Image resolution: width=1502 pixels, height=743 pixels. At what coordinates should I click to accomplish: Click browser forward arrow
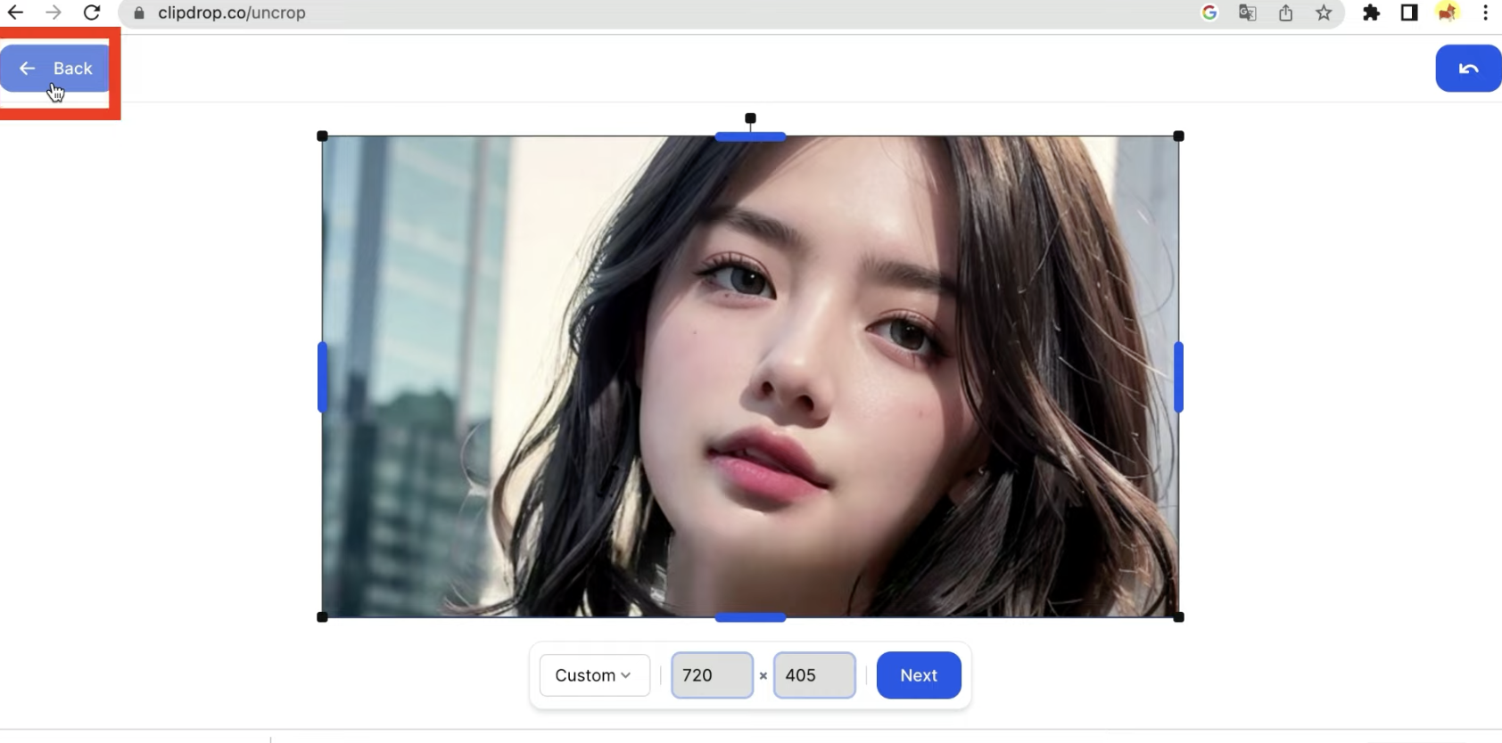[54, 12]
